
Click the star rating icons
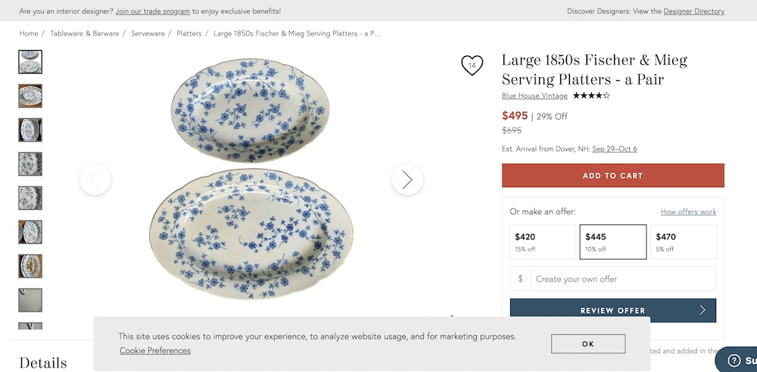[591, 95]
